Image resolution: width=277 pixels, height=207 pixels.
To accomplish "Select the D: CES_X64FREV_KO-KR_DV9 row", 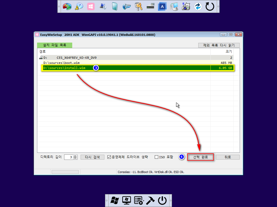I will (x=135, y=58).
